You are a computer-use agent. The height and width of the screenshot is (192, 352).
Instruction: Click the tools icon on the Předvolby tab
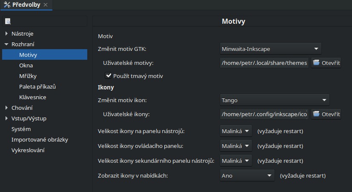point(7,5)
